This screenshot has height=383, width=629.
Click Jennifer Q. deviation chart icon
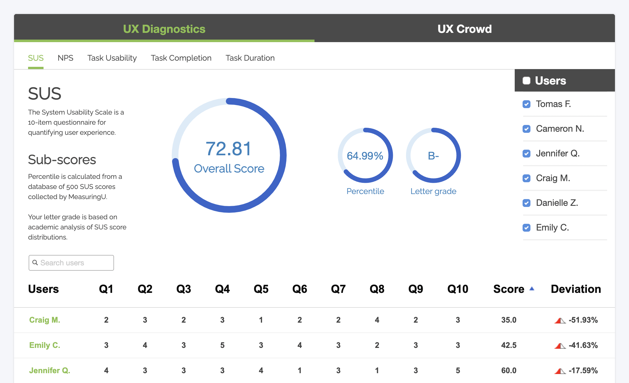[560, 371]
